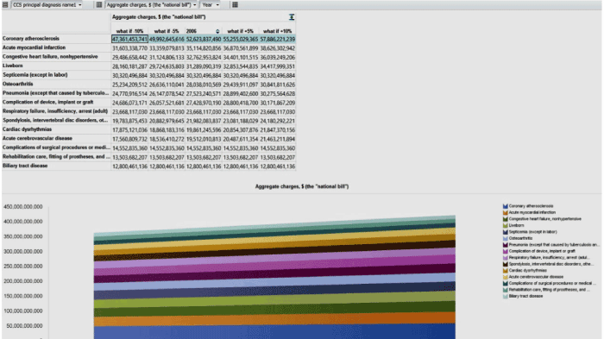Click cell 21,982,083,837 in Spondylosis row

tap(204, 121)
